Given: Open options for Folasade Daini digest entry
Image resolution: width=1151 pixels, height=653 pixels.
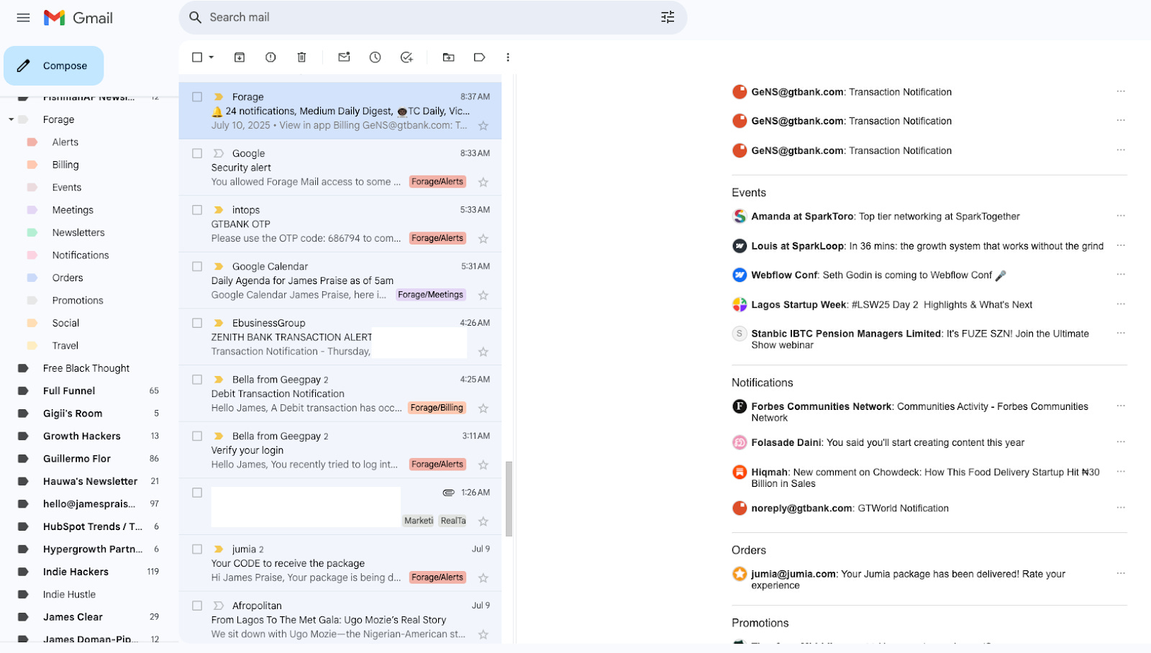Looking at the screenshot, I should coord(1121,442).
